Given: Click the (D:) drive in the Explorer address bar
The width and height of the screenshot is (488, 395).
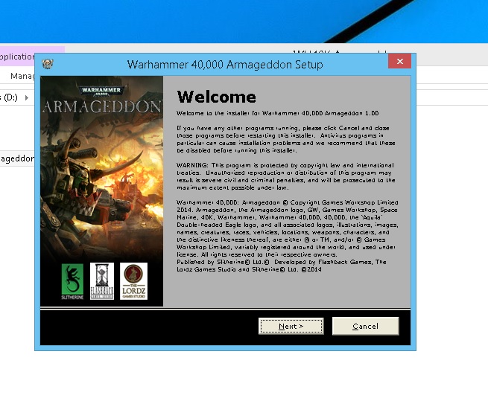Looking at the screenshot, I should [x=10, y=97].
